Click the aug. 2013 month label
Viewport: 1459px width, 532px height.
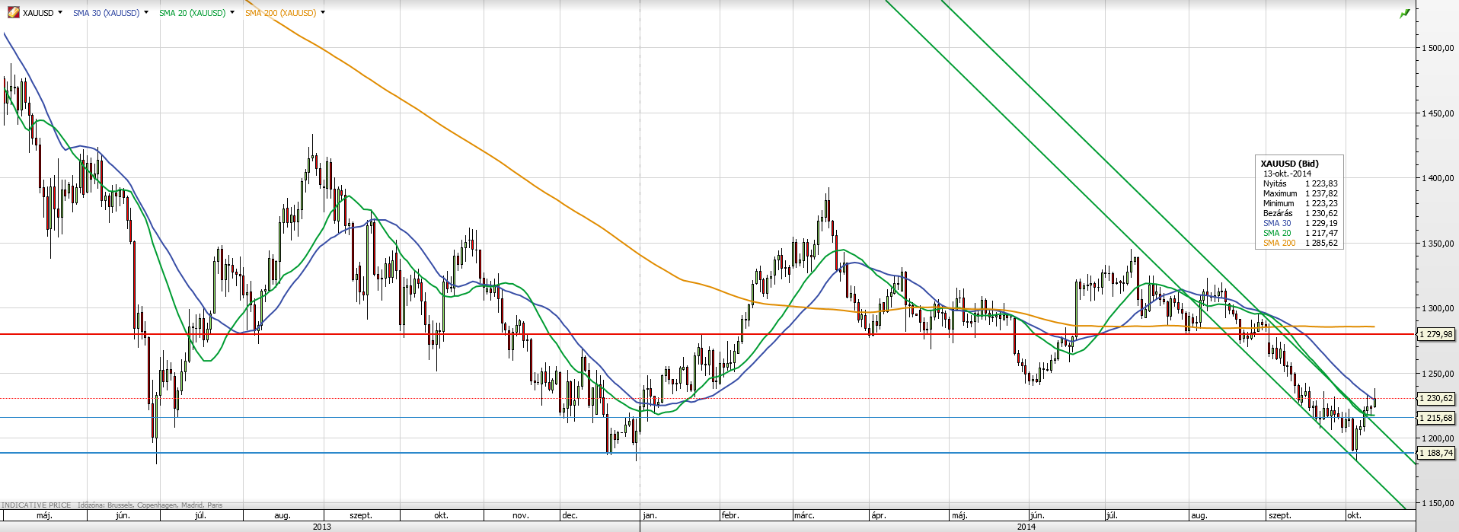pyautogui.click(x=283, y=516)
